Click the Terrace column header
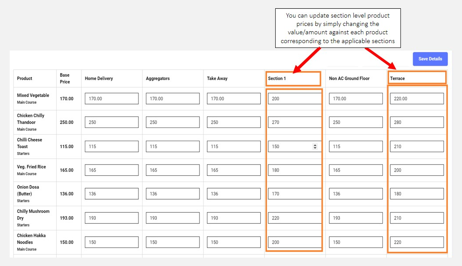Screen dimensions: 462x266 pyautogui.click(x=397, y=79)
